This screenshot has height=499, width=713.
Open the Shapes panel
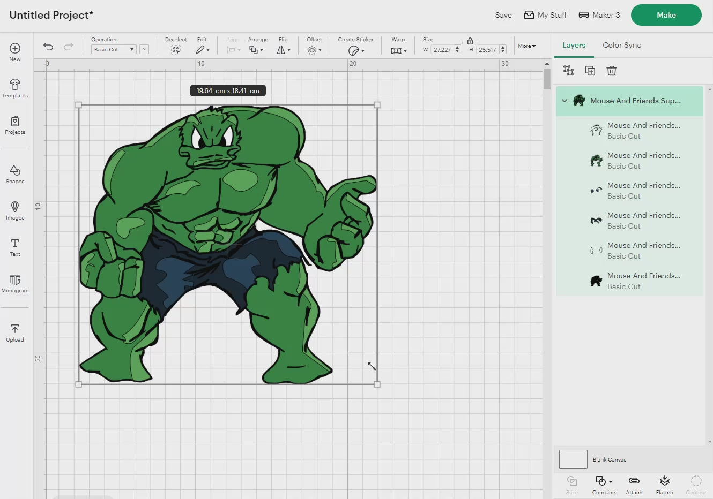[x=15, y=174]
